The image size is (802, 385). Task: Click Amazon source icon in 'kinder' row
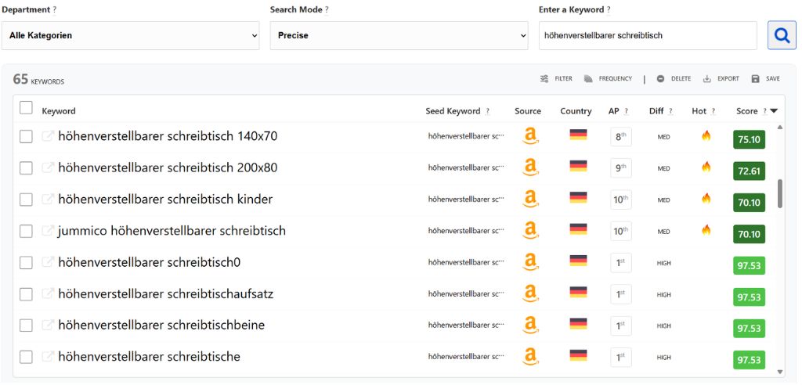(x=530, y=200)
